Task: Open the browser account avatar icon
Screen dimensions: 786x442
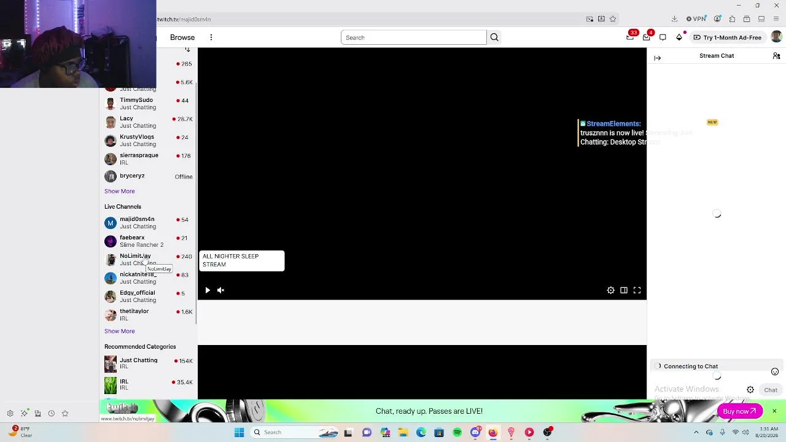Action: (x=717, y=19)
